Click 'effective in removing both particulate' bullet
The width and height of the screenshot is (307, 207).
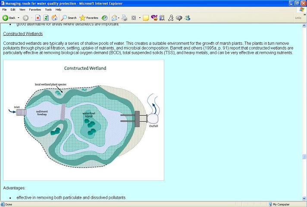[71, 198]
